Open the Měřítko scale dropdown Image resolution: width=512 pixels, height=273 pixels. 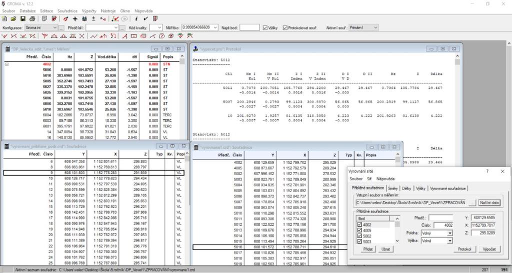[x=215, y=27]
